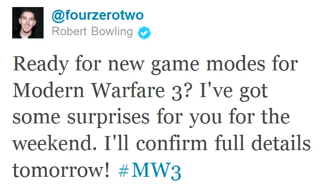Image resolution: width=334 pixels, height=189 pixels.
Task: Open the @fourzerotwo profile handle link
Action: point(98,15)
